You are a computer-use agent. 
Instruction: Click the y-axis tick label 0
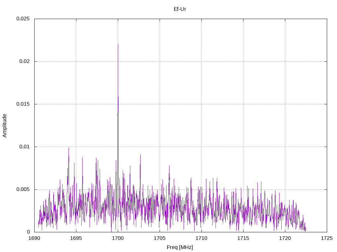pos(28,232)
